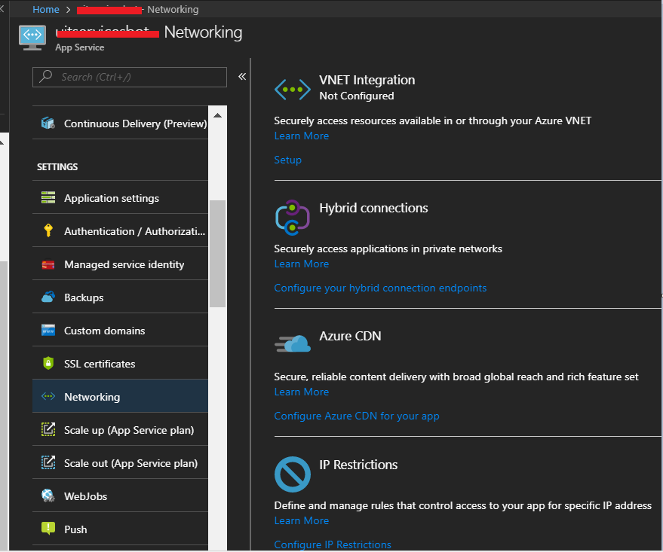663x552 pixels.
Task: Click the yellow key Authentication icon
Action: tap(48, 230)
